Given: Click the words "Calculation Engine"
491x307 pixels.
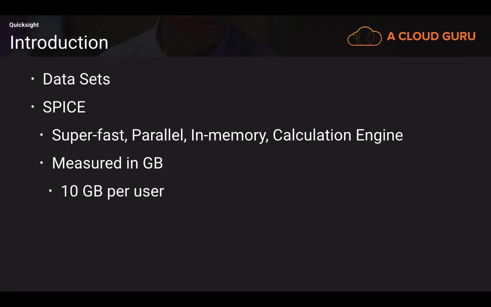Looking at the screenshot, I should (x=338, y=135).
